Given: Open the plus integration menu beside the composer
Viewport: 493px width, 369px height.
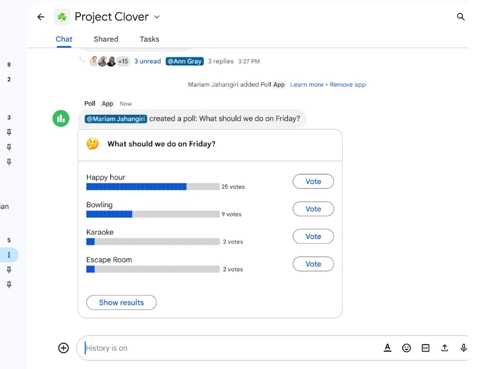Looking at the screenshot, I should click(x=63, y=347).
